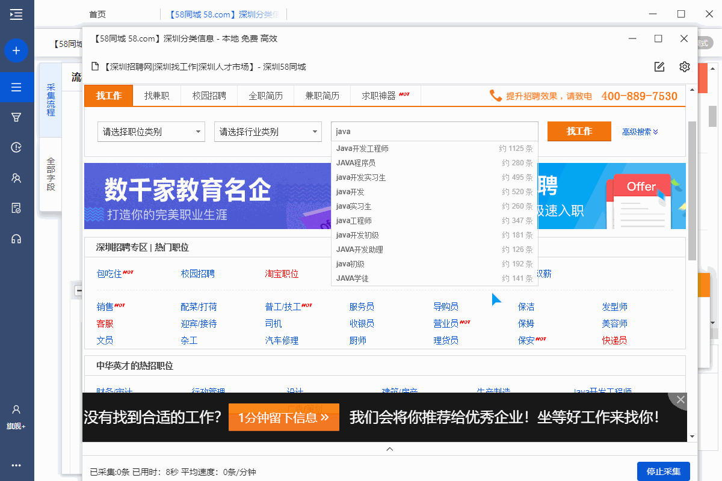Open the 校园招聘 link under 热门职位
Screen dimensions: 722x481
coord(197,274)
